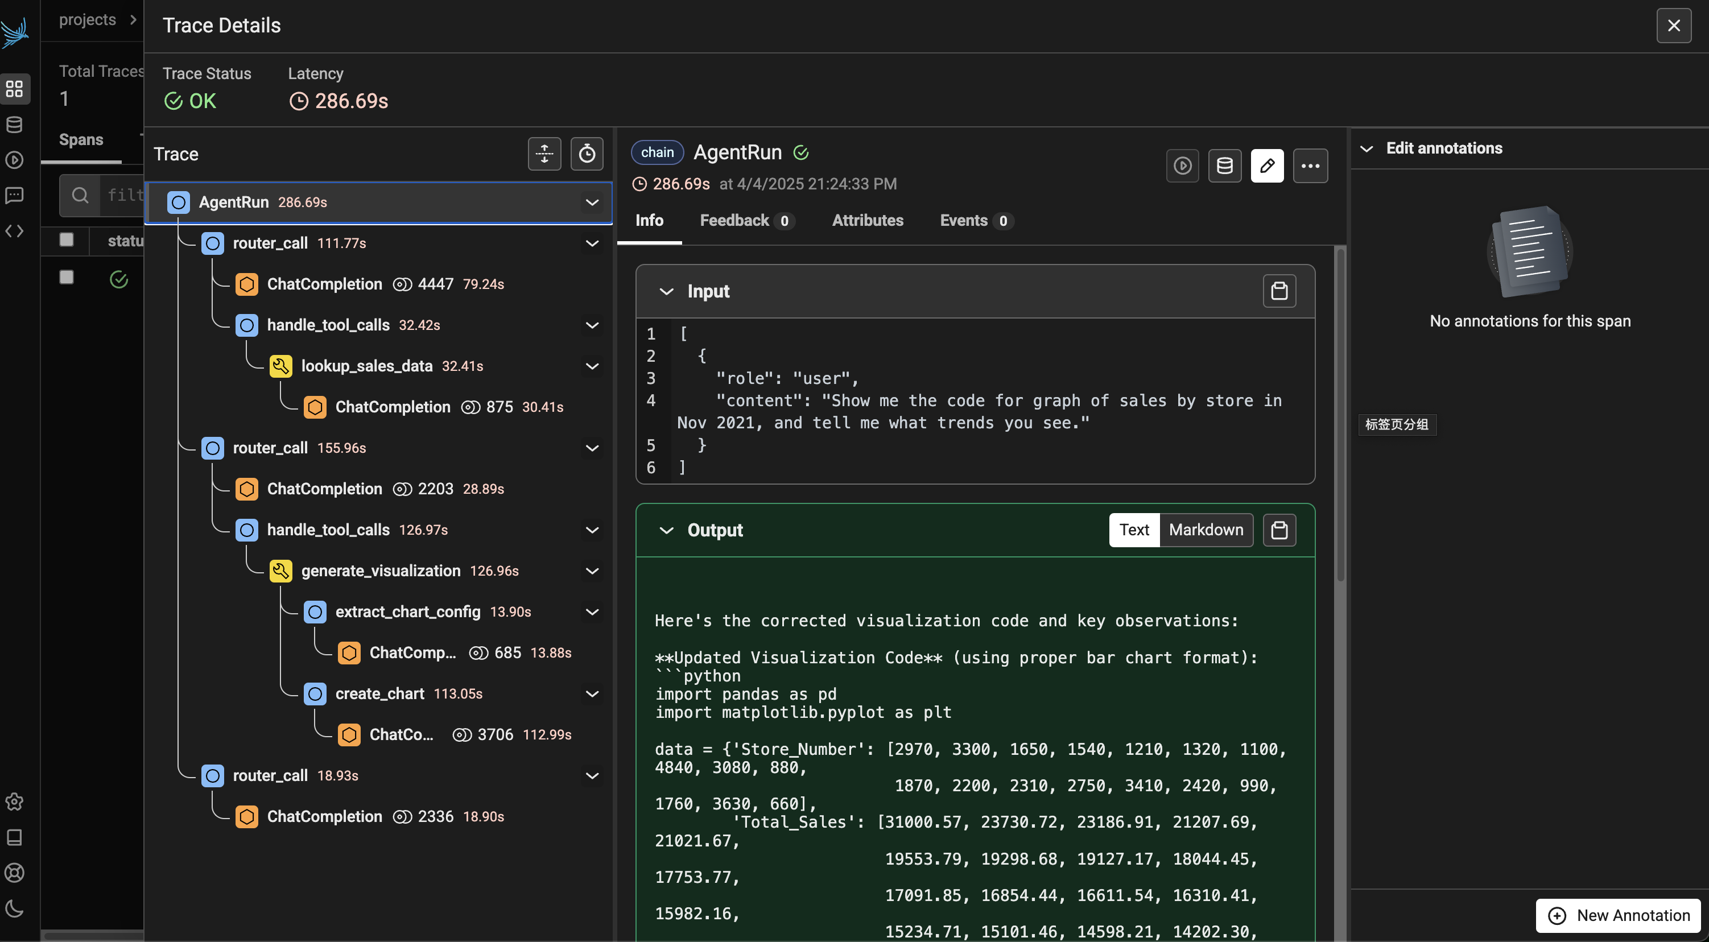The height and width of the screenshot is (942, 1709).
Task: Click the collapse-all spans button in Trace header
Action: tap(544, 154)
